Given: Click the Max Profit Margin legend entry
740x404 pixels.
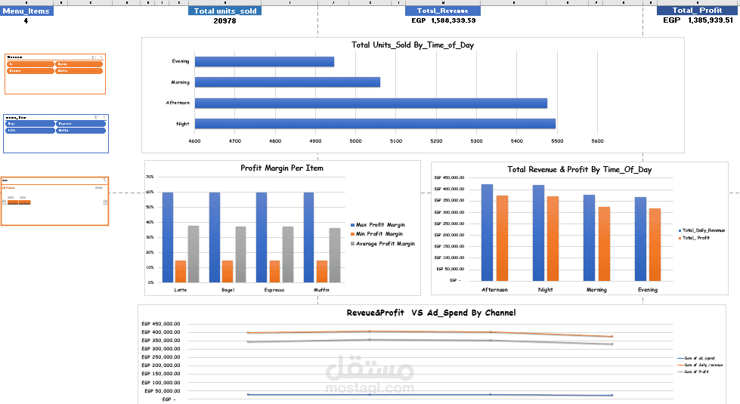Looking at the screenshot, I should tap(377, 225).
